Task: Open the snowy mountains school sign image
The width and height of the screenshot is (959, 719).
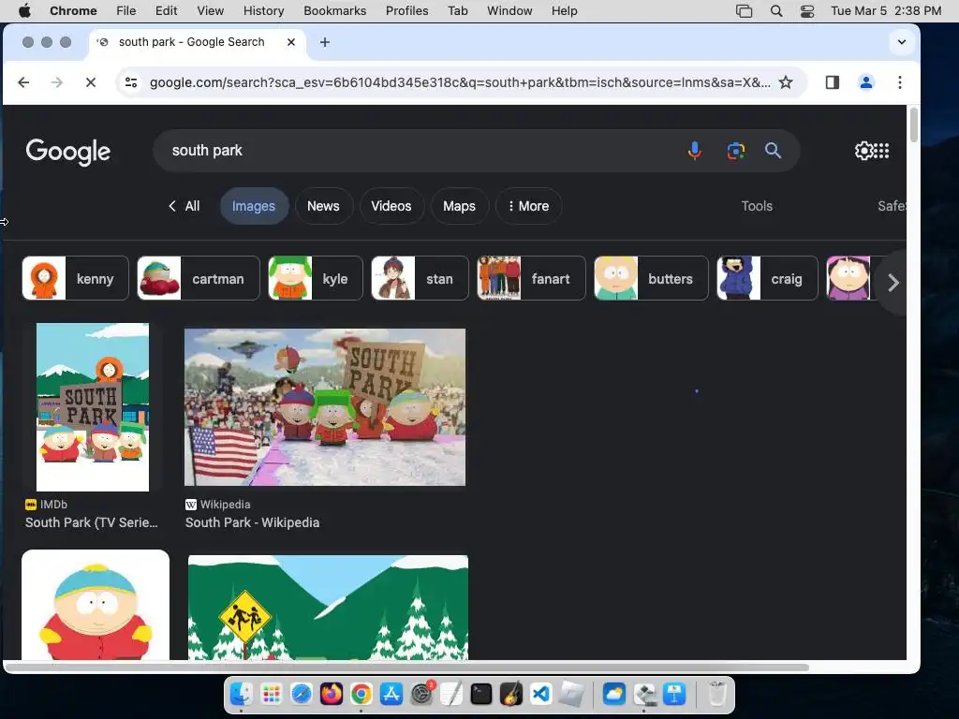Action: click(329, 608)
